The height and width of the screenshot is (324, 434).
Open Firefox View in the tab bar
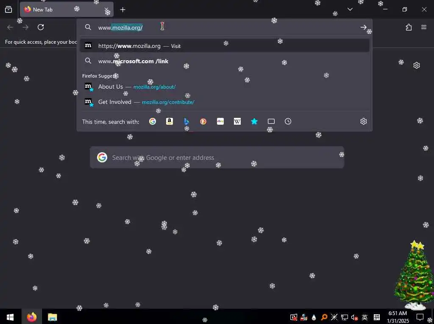(x=8, y=9)
